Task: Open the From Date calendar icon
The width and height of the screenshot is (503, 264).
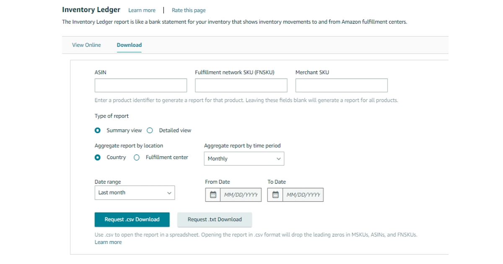Action: click(x=213, y=195)
